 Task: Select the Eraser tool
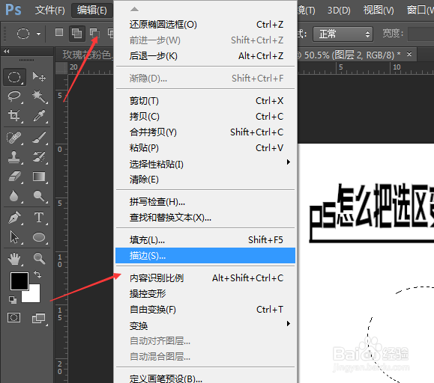(14, 177)
